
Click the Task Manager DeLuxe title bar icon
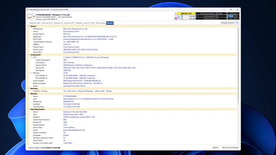click(x=28, y=10)
